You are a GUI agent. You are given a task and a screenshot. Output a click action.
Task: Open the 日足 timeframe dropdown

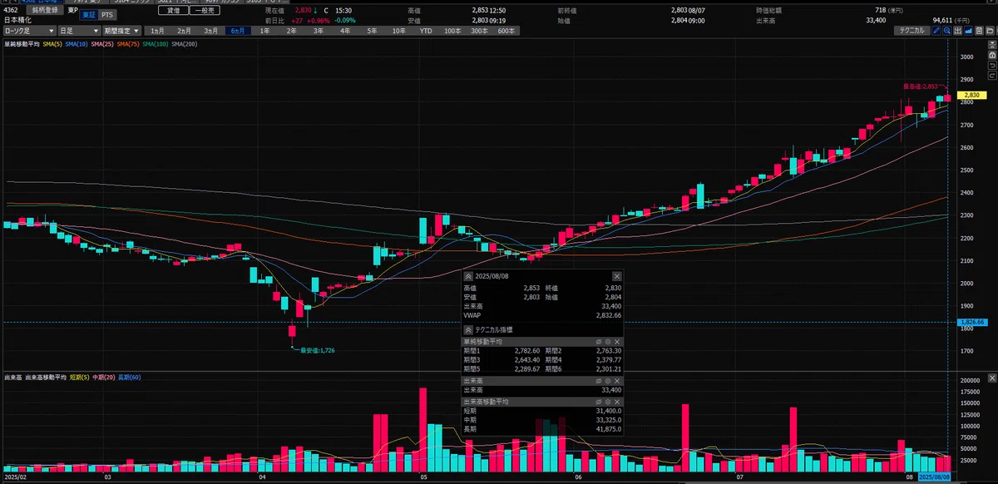tap(79, 31)
